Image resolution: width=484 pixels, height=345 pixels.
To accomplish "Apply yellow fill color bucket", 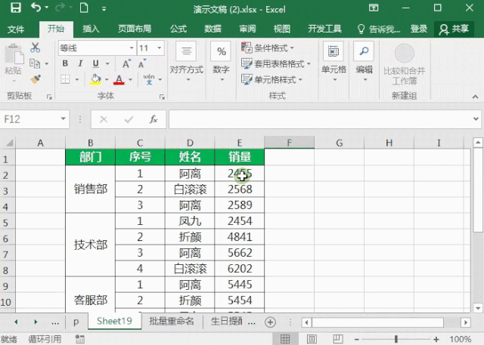I will click(x=96, y=79).
